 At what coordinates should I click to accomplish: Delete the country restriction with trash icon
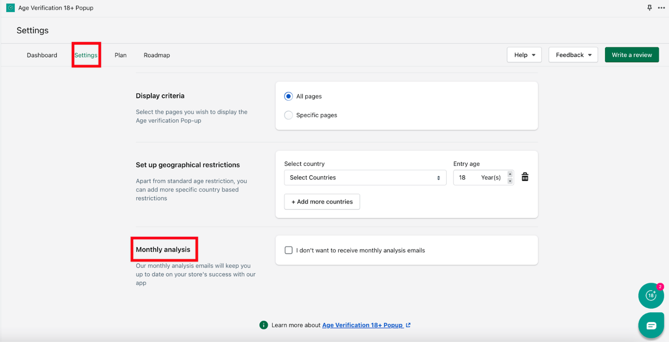click(x=525, y=177)
